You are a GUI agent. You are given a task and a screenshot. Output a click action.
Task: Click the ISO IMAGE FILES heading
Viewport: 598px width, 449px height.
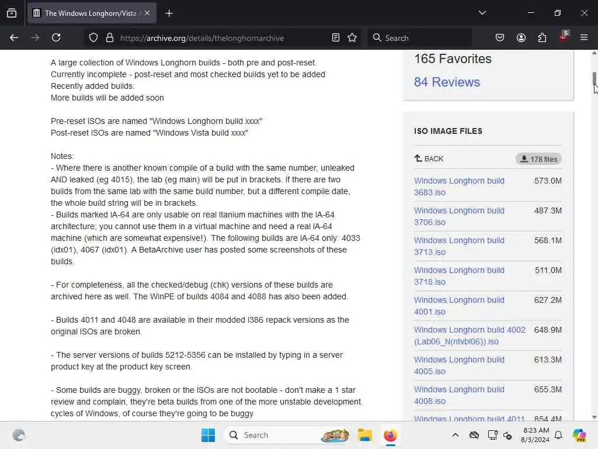(448, 131)
